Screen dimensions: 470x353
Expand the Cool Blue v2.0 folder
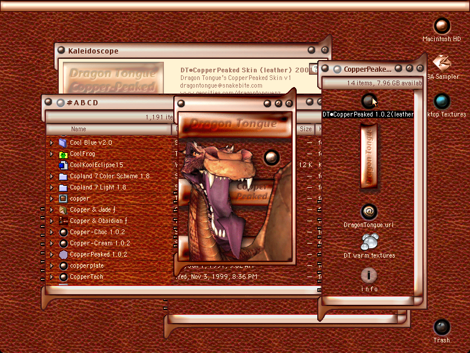click(x=52, y=142)
